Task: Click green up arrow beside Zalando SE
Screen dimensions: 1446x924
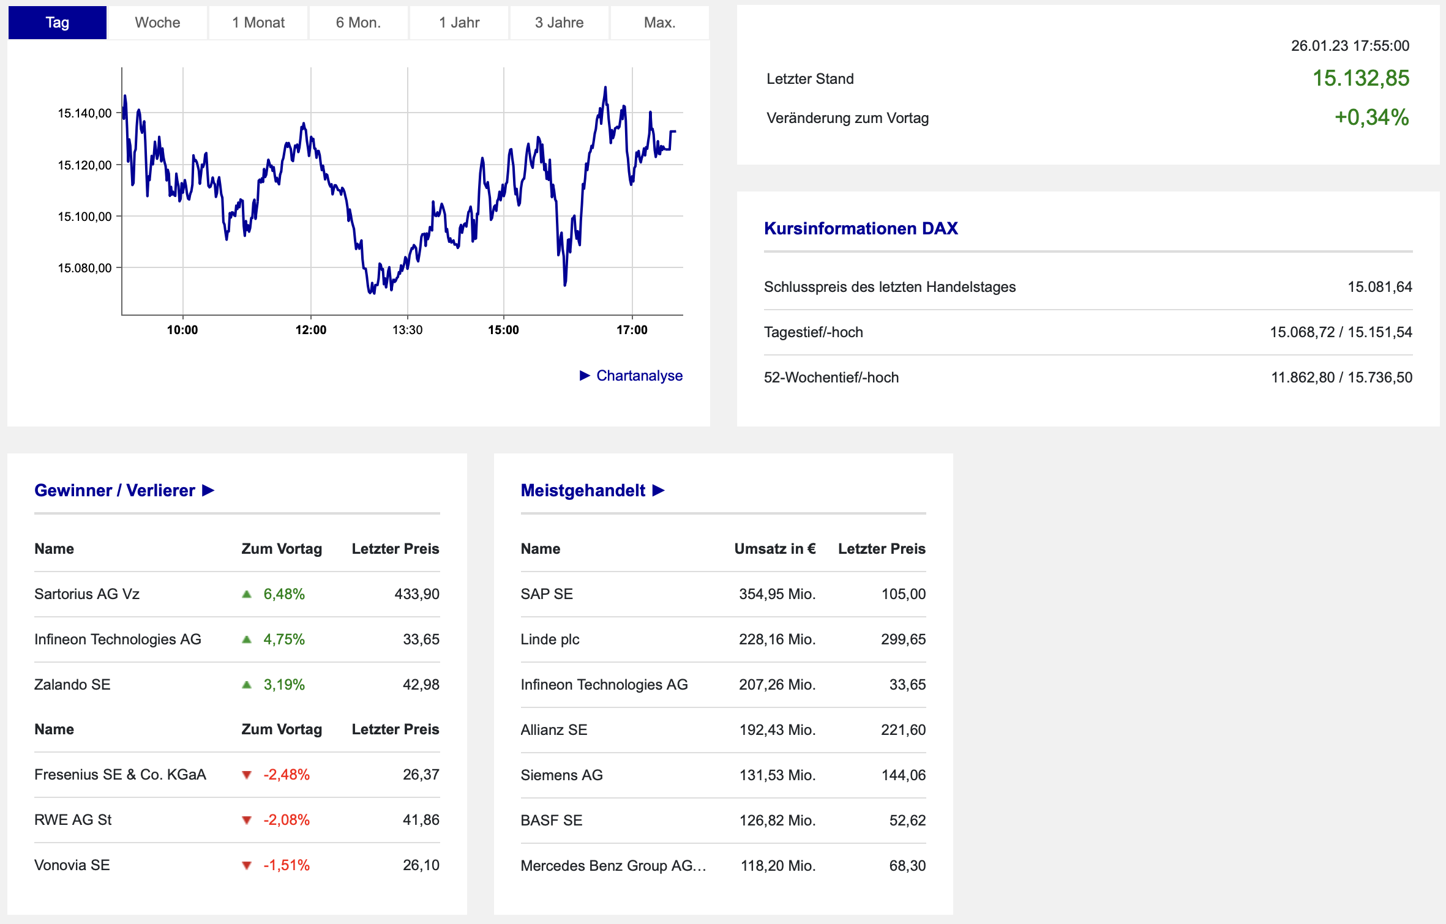Action: click(247, 685)
